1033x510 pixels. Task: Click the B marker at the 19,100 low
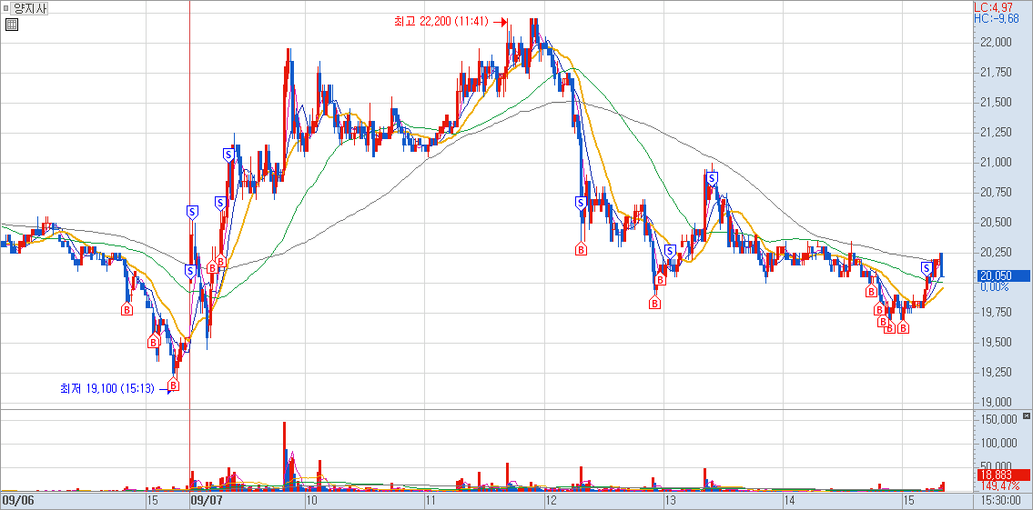coord(173,385)
